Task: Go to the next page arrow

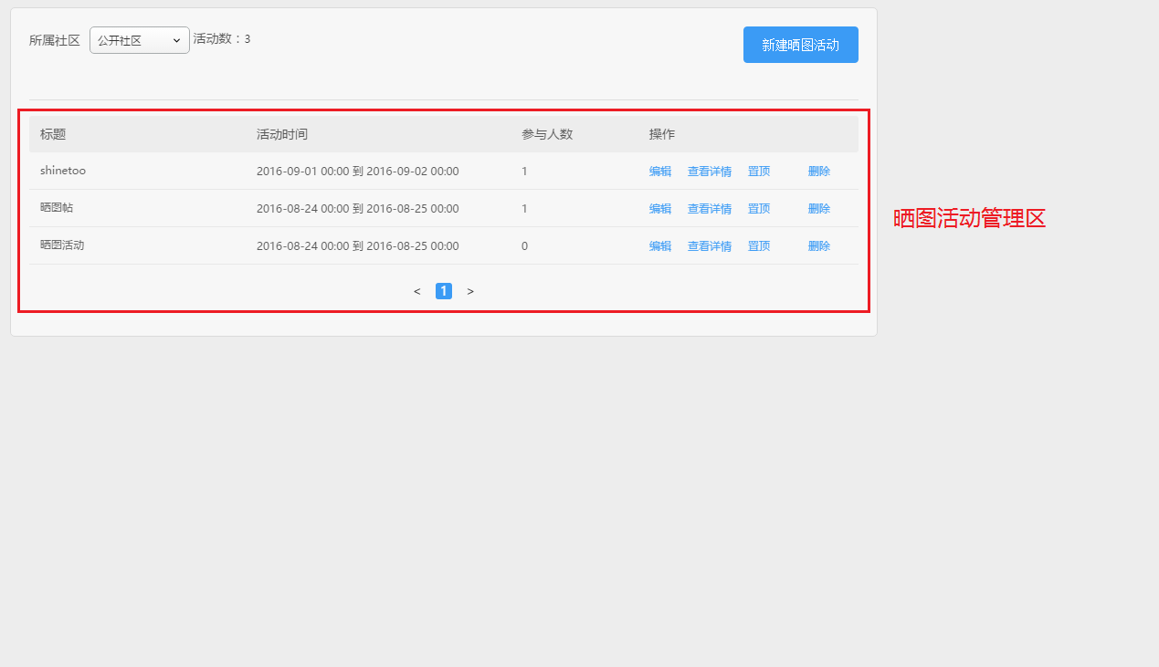Action: point(470,291)
